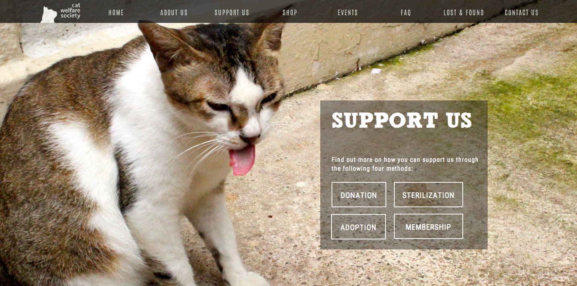Viewport: 577px width, 286px height.
Task: Select Support Us in the navigation bar
Action: (x=232, y=12)
